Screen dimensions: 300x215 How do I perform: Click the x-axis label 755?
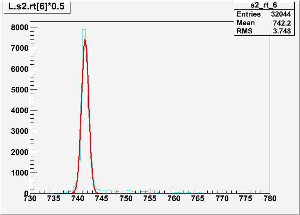pyautogui.click(x=150, y=198)
